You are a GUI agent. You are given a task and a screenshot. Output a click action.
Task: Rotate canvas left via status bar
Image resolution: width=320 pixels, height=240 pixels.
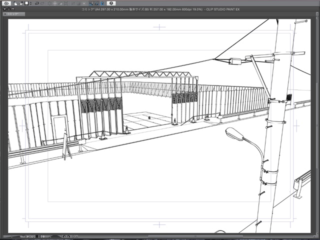point(64,236)
